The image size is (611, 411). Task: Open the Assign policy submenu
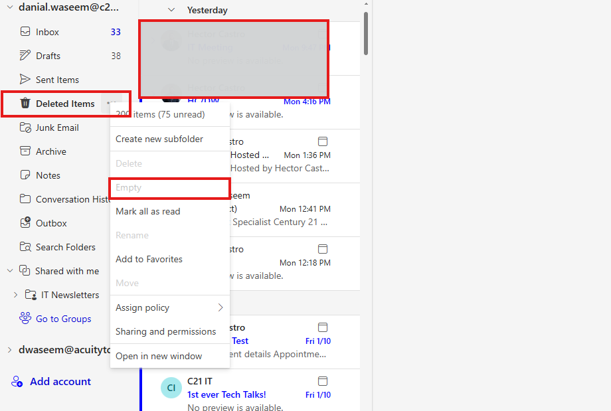click(169, 307)
